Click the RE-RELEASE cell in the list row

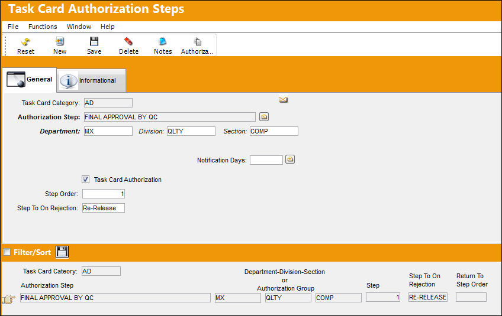(428, 297)
